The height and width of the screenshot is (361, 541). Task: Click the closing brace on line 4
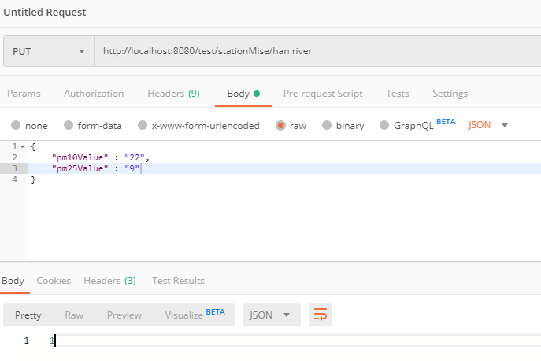tap(33, 179)
